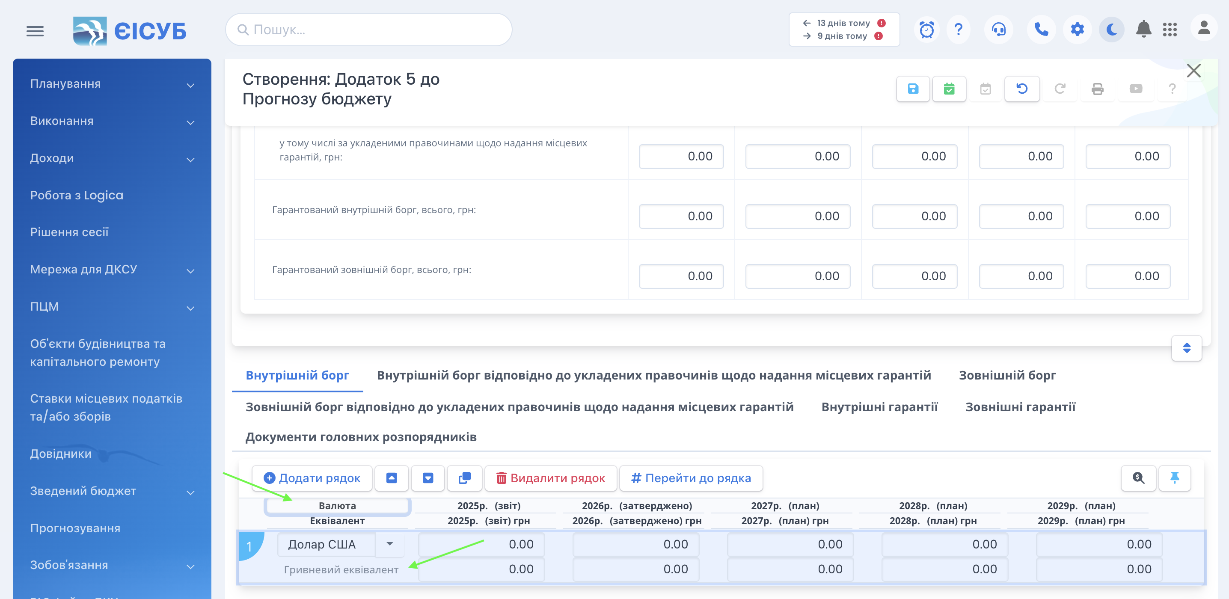Viewport: 1229px width, 599px height.
Task: Click first value field of Гарантований внутрішній борг
Action: [x=681, y=216]
